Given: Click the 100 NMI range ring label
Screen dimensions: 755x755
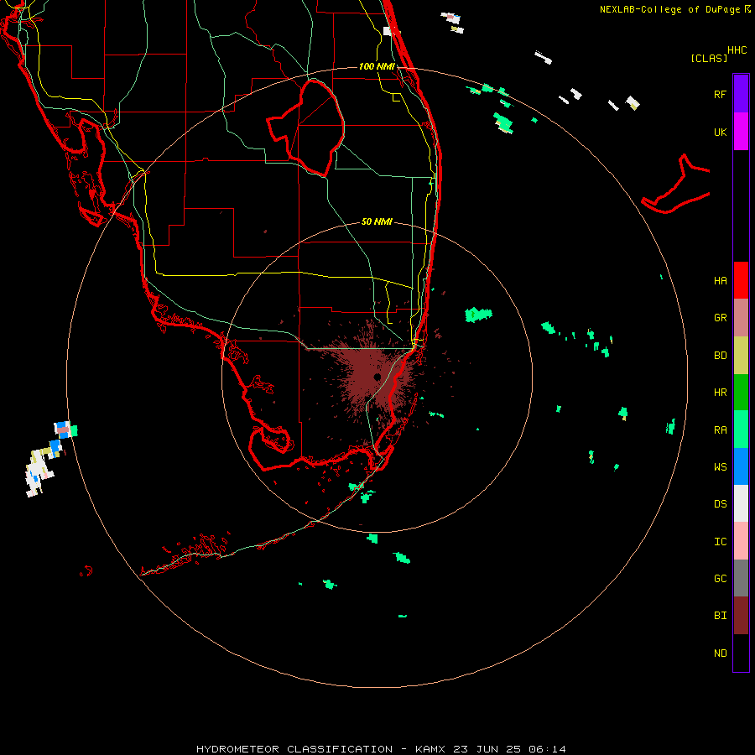Looking at the screenshot, I should point(377,66).
